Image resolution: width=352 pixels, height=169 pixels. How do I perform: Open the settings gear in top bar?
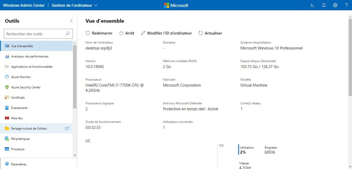[x=335, y=5]
